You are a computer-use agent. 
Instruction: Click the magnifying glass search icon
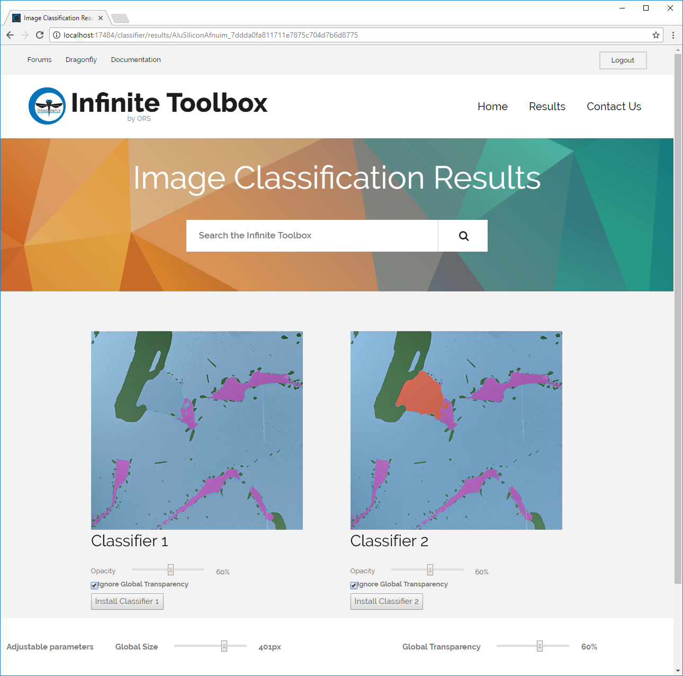coord(463,236)
